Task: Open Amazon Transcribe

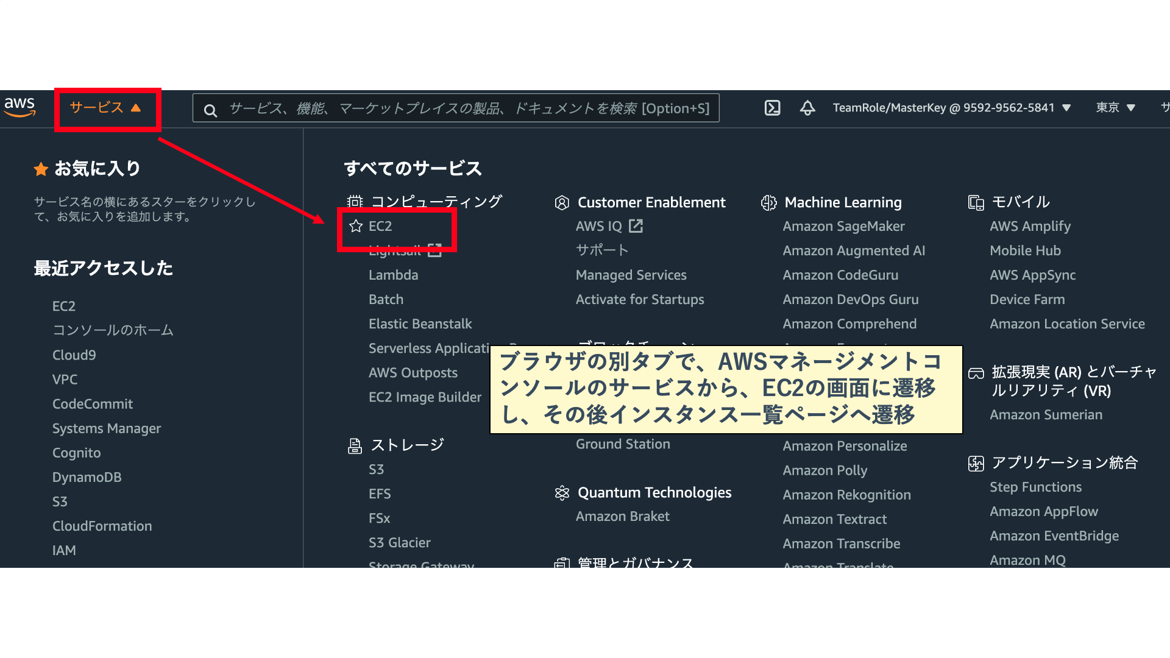Action: [841, 543]
